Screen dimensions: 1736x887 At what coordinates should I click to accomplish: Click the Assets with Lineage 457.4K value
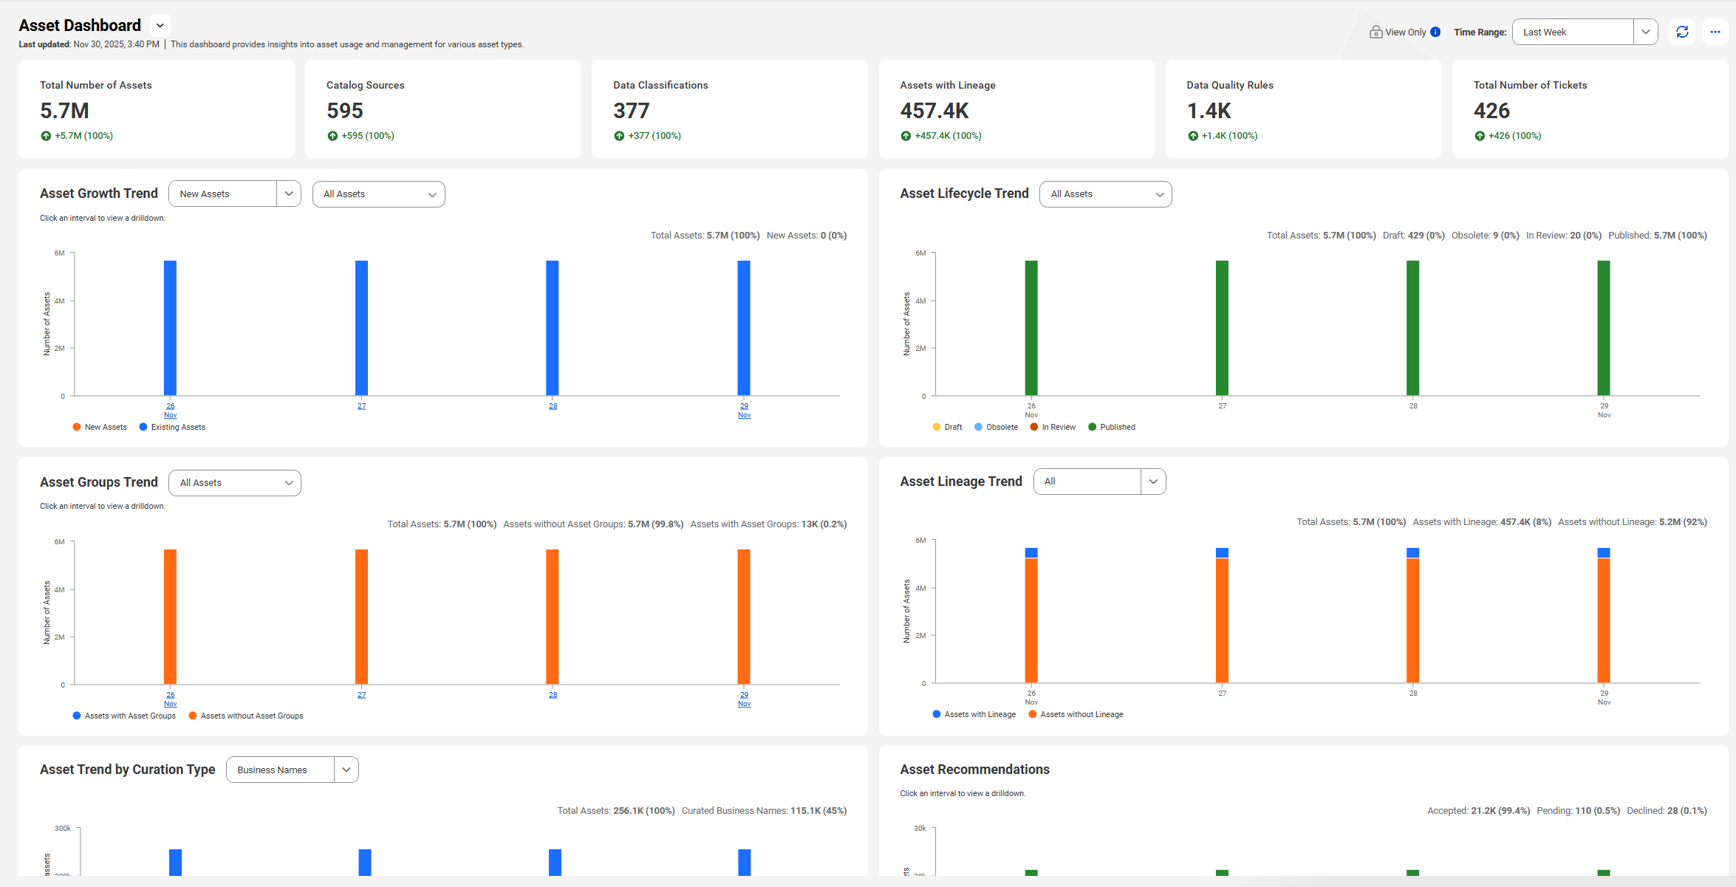tap(934, 111)
